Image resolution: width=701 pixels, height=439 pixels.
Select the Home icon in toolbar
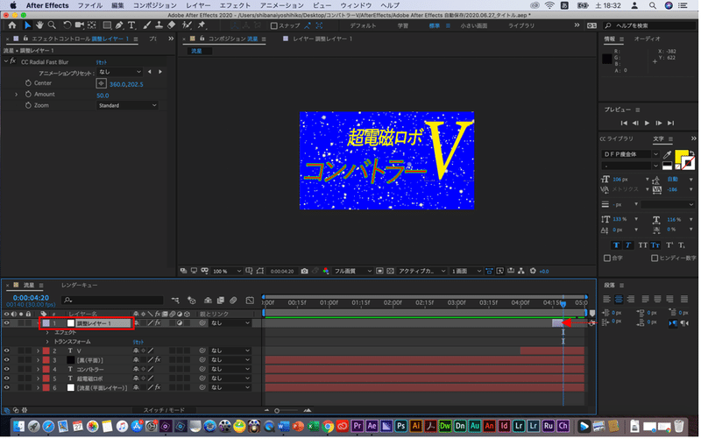[x=12, y=25]
